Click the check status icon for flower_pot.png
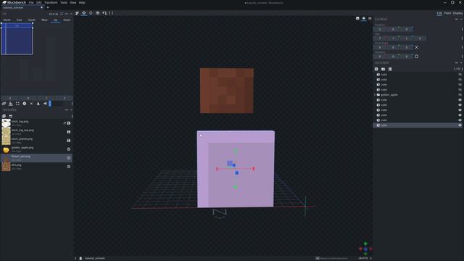 [x=69, y=158]
